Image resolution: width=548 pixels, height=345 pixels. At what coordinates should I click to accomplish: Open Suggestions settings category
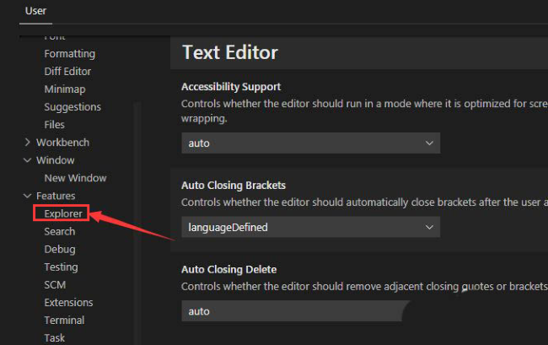click(73, 107)
